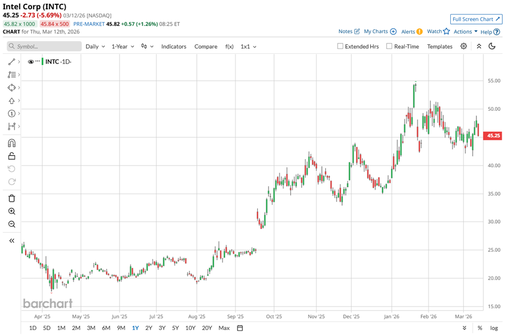Redo the chart action
The width and height of the screenshot is (509, 336).
click(x=11, y=182)
